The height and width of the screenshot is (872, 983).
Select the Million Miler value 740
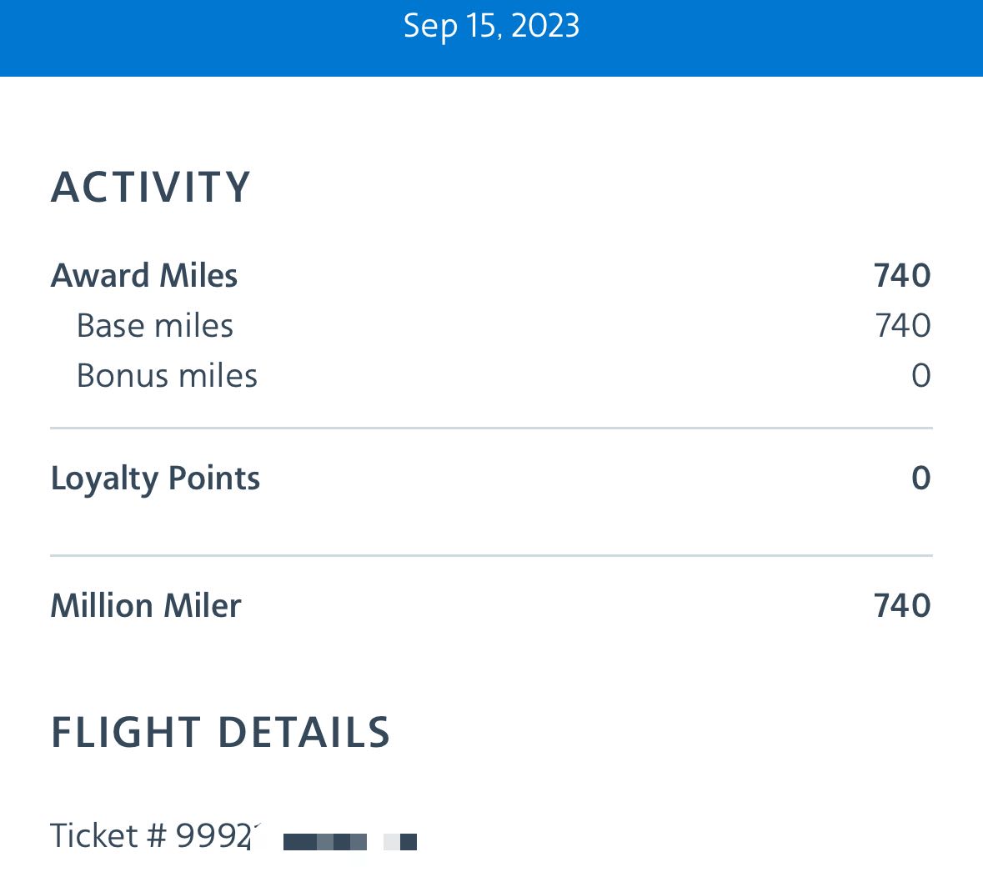(901, 606)
